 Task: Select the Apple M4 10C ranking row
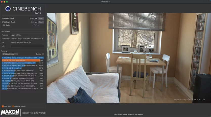(x=23, y=68)
